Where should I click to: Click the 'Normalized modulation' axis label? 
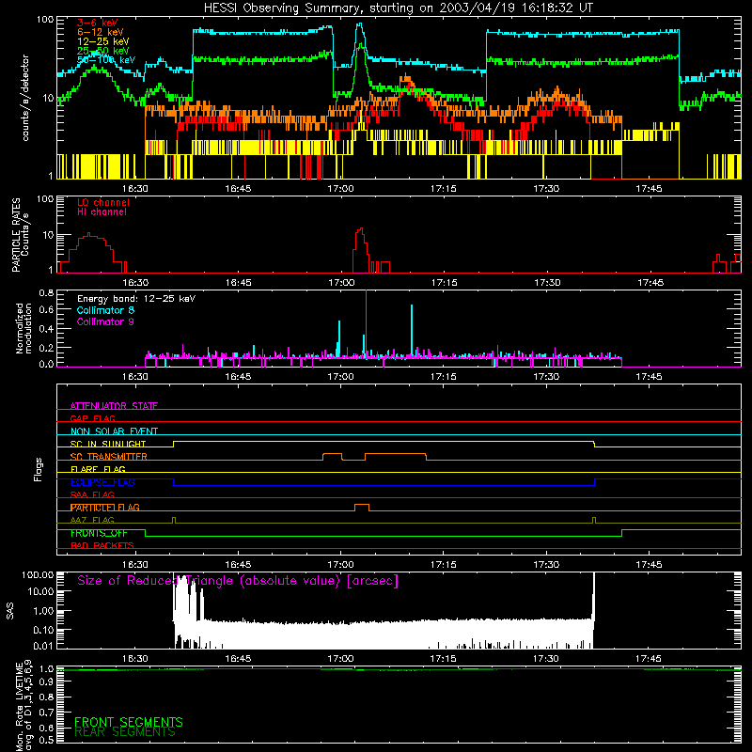[x=23, y=328]
